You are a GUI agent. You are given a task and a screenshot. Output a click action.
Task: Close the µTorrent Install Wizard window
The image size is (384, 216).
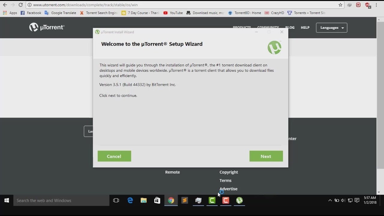pos(282,32)
